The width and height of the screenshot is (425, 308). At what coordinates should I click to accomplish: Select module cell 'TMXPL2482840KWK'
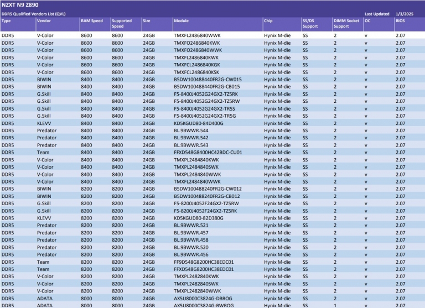196,276
